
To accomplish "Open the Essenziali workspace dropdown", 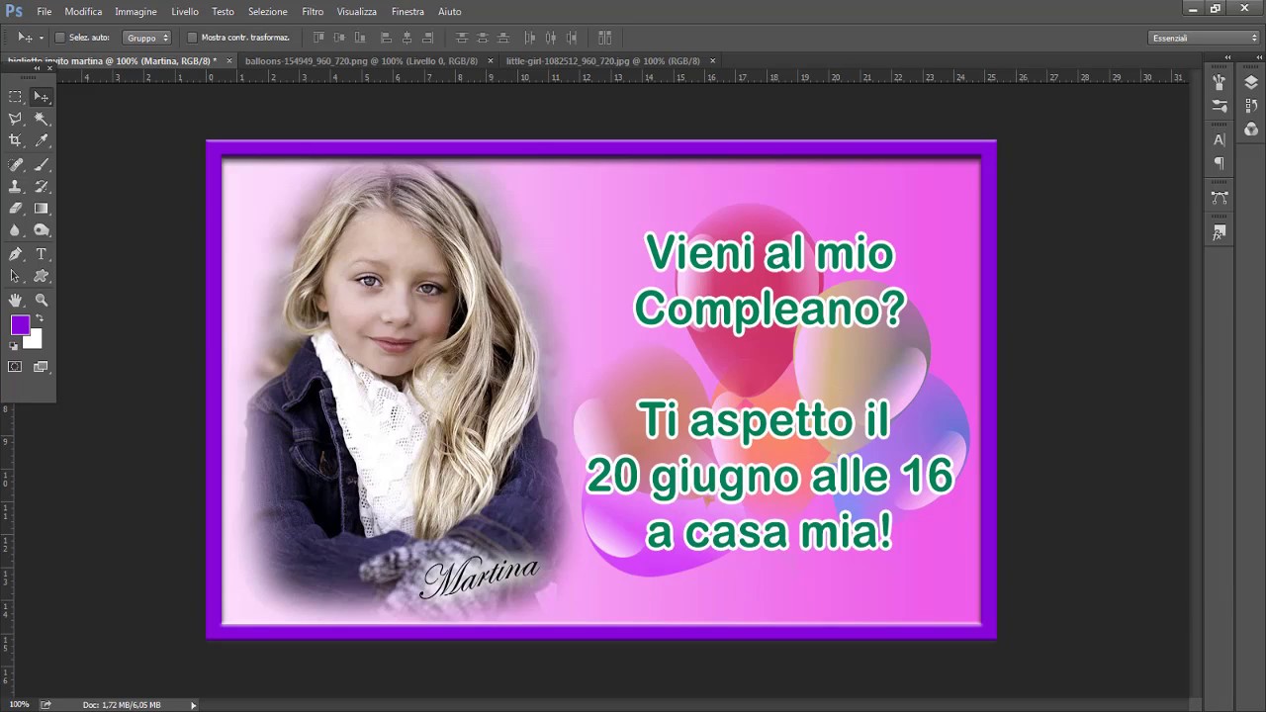I will tap(1204, 38).
